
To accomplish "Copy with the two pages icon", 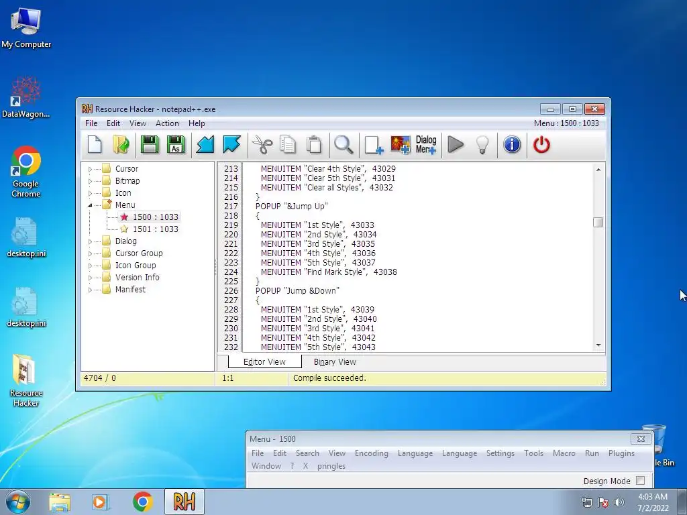I will coord(288,145).
